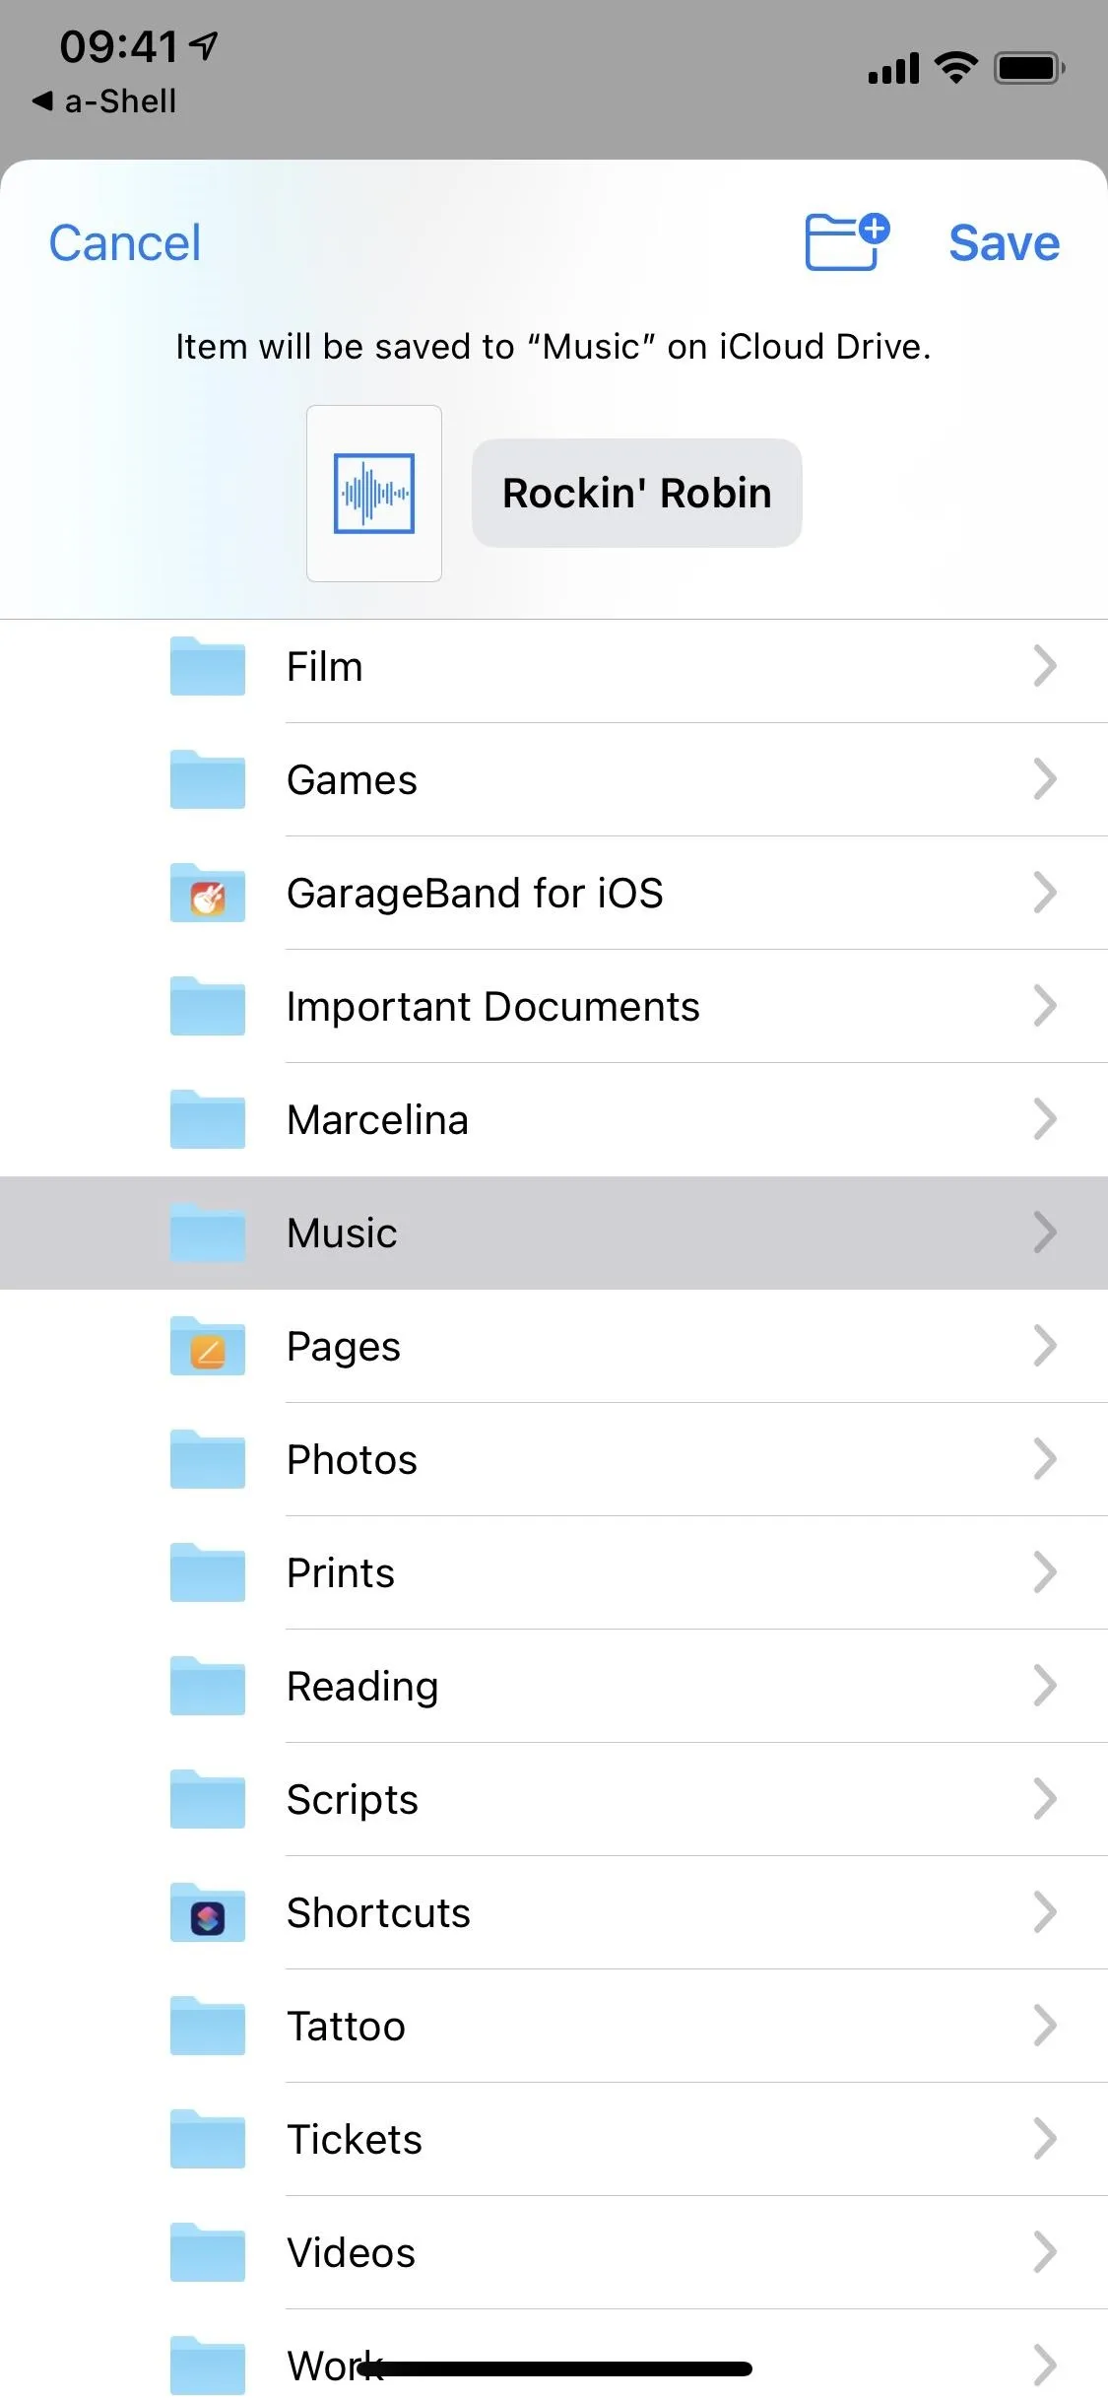Tap the Film folder icon

[x=207, y=666]
